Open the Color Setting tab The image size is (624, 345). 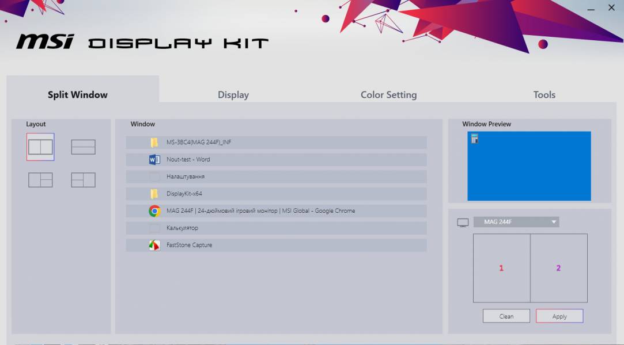tap(388, 95)
